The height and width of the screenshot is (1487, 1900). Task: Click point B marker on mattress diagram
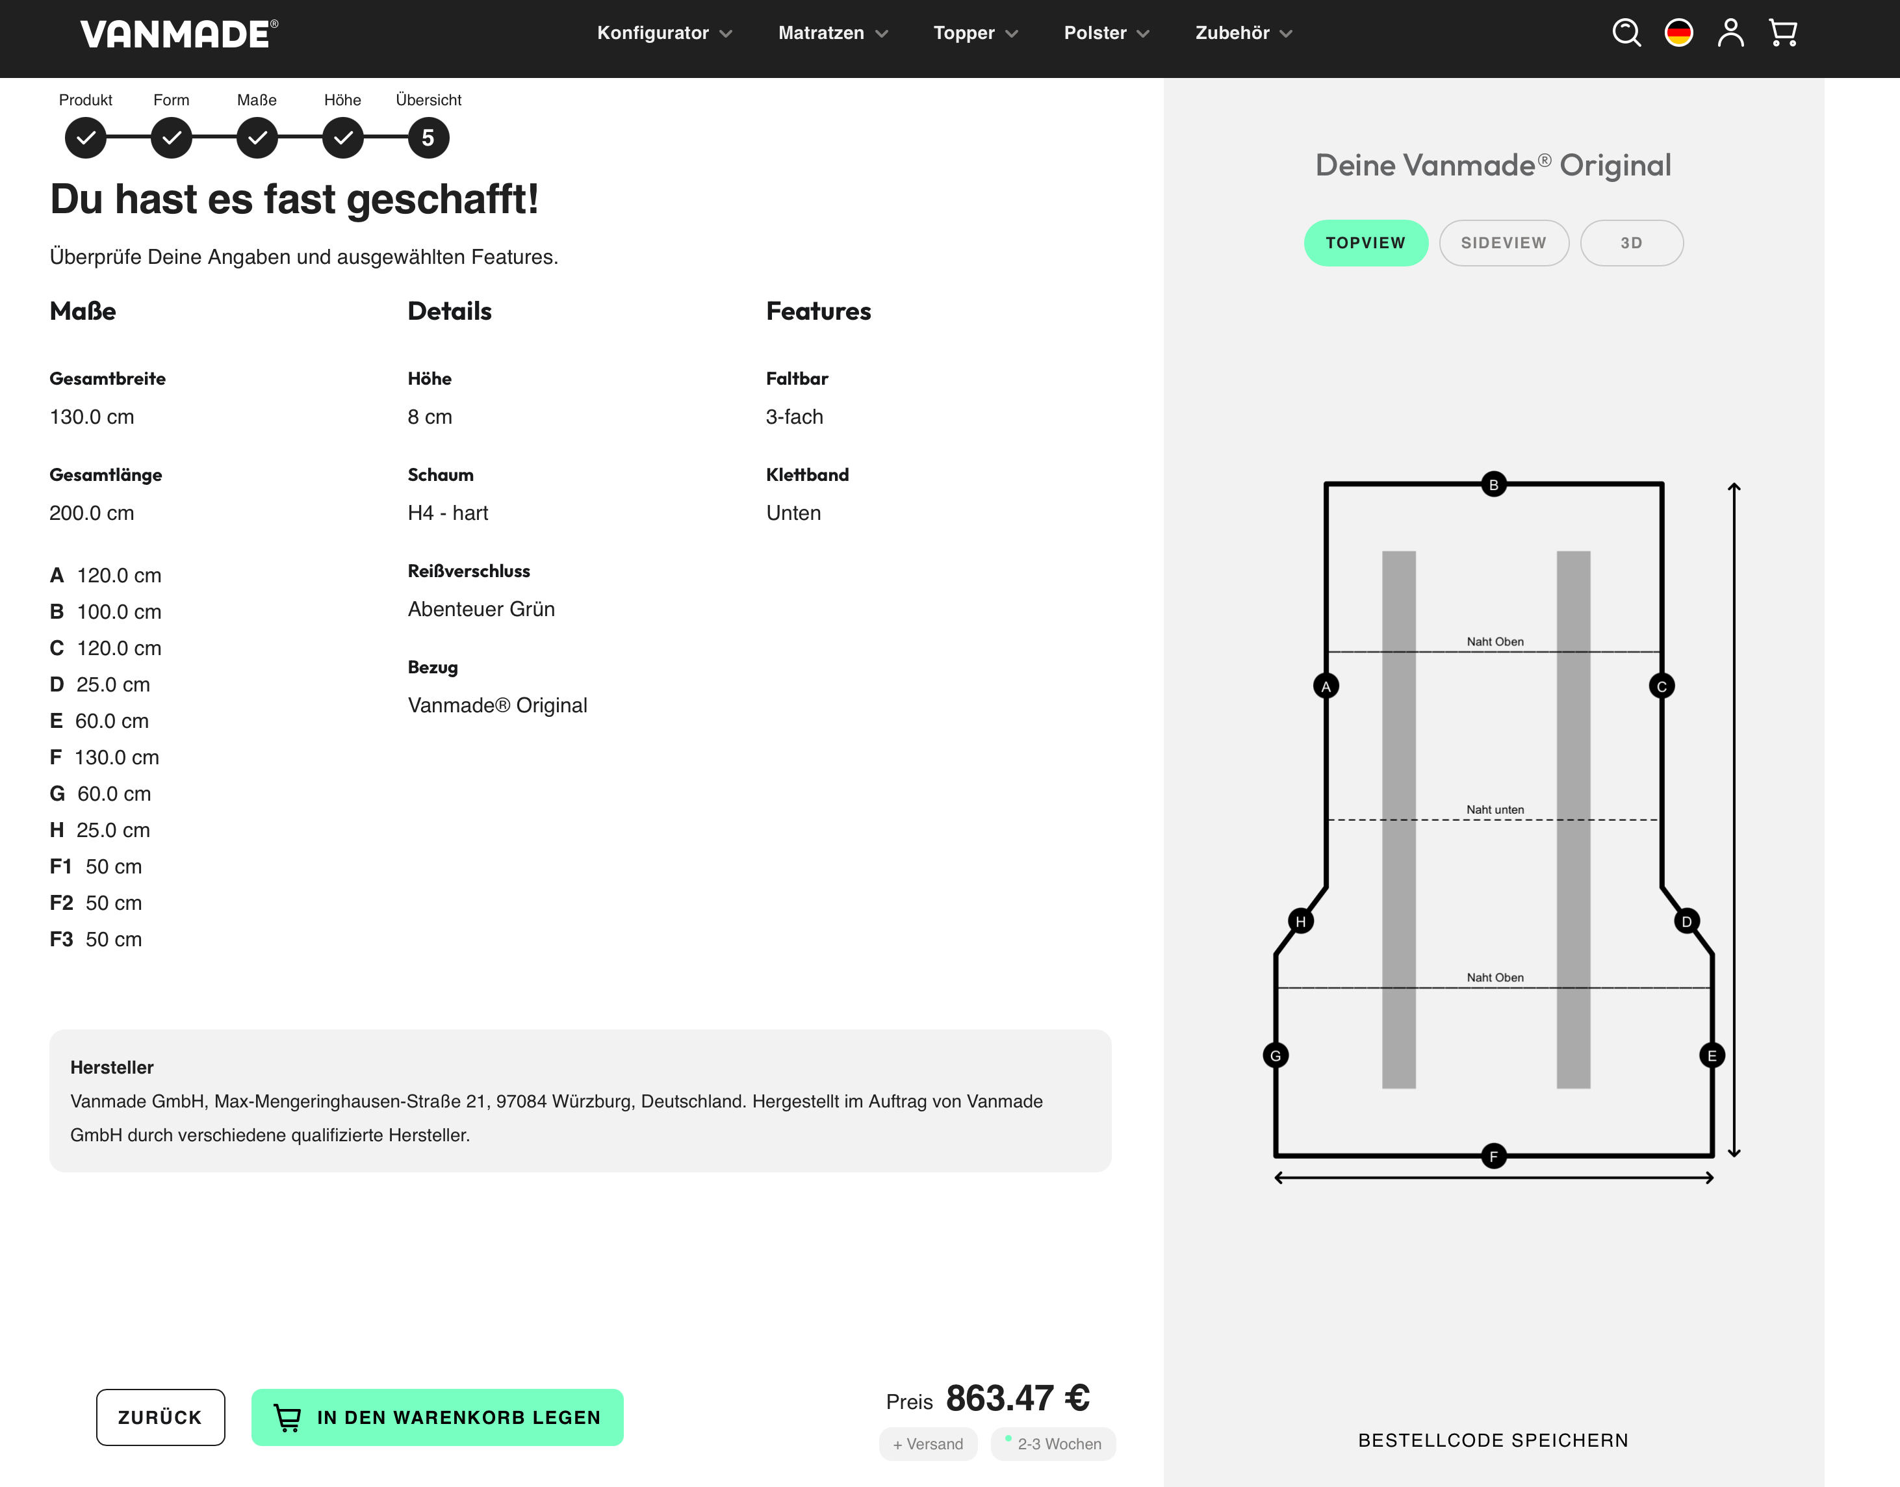[1493, 484]
